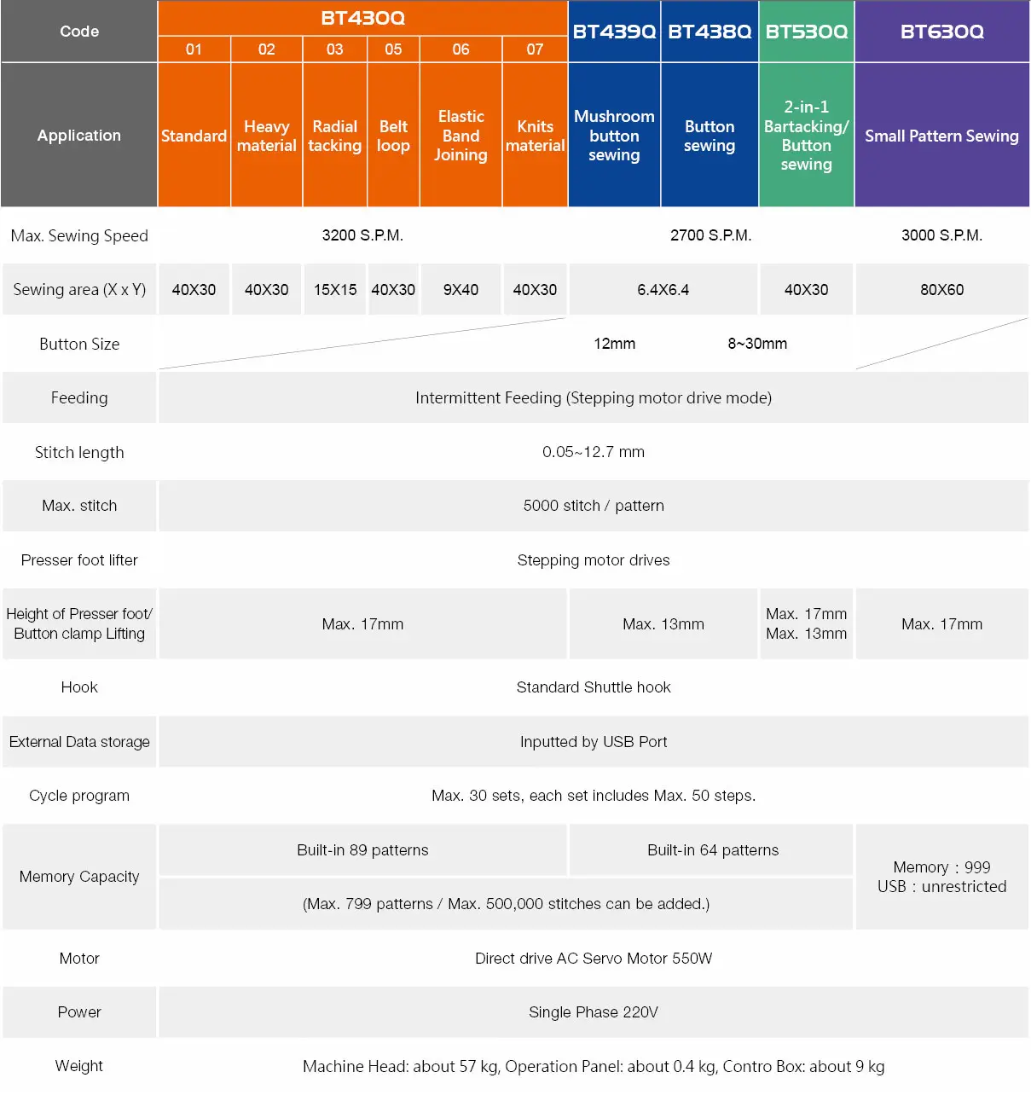The height and width of the screenshot is (1101, 1031).
Task: Select Elastic Band Joining cell
Action: click(x=460, y=136)
